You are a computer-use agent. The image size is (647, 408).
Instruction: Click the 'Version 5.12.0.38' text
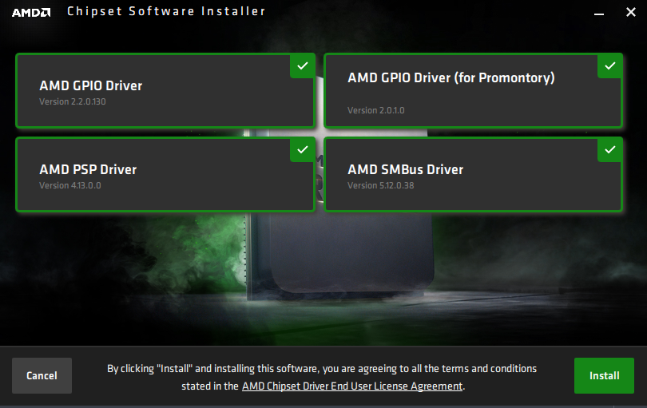(380, 186)
